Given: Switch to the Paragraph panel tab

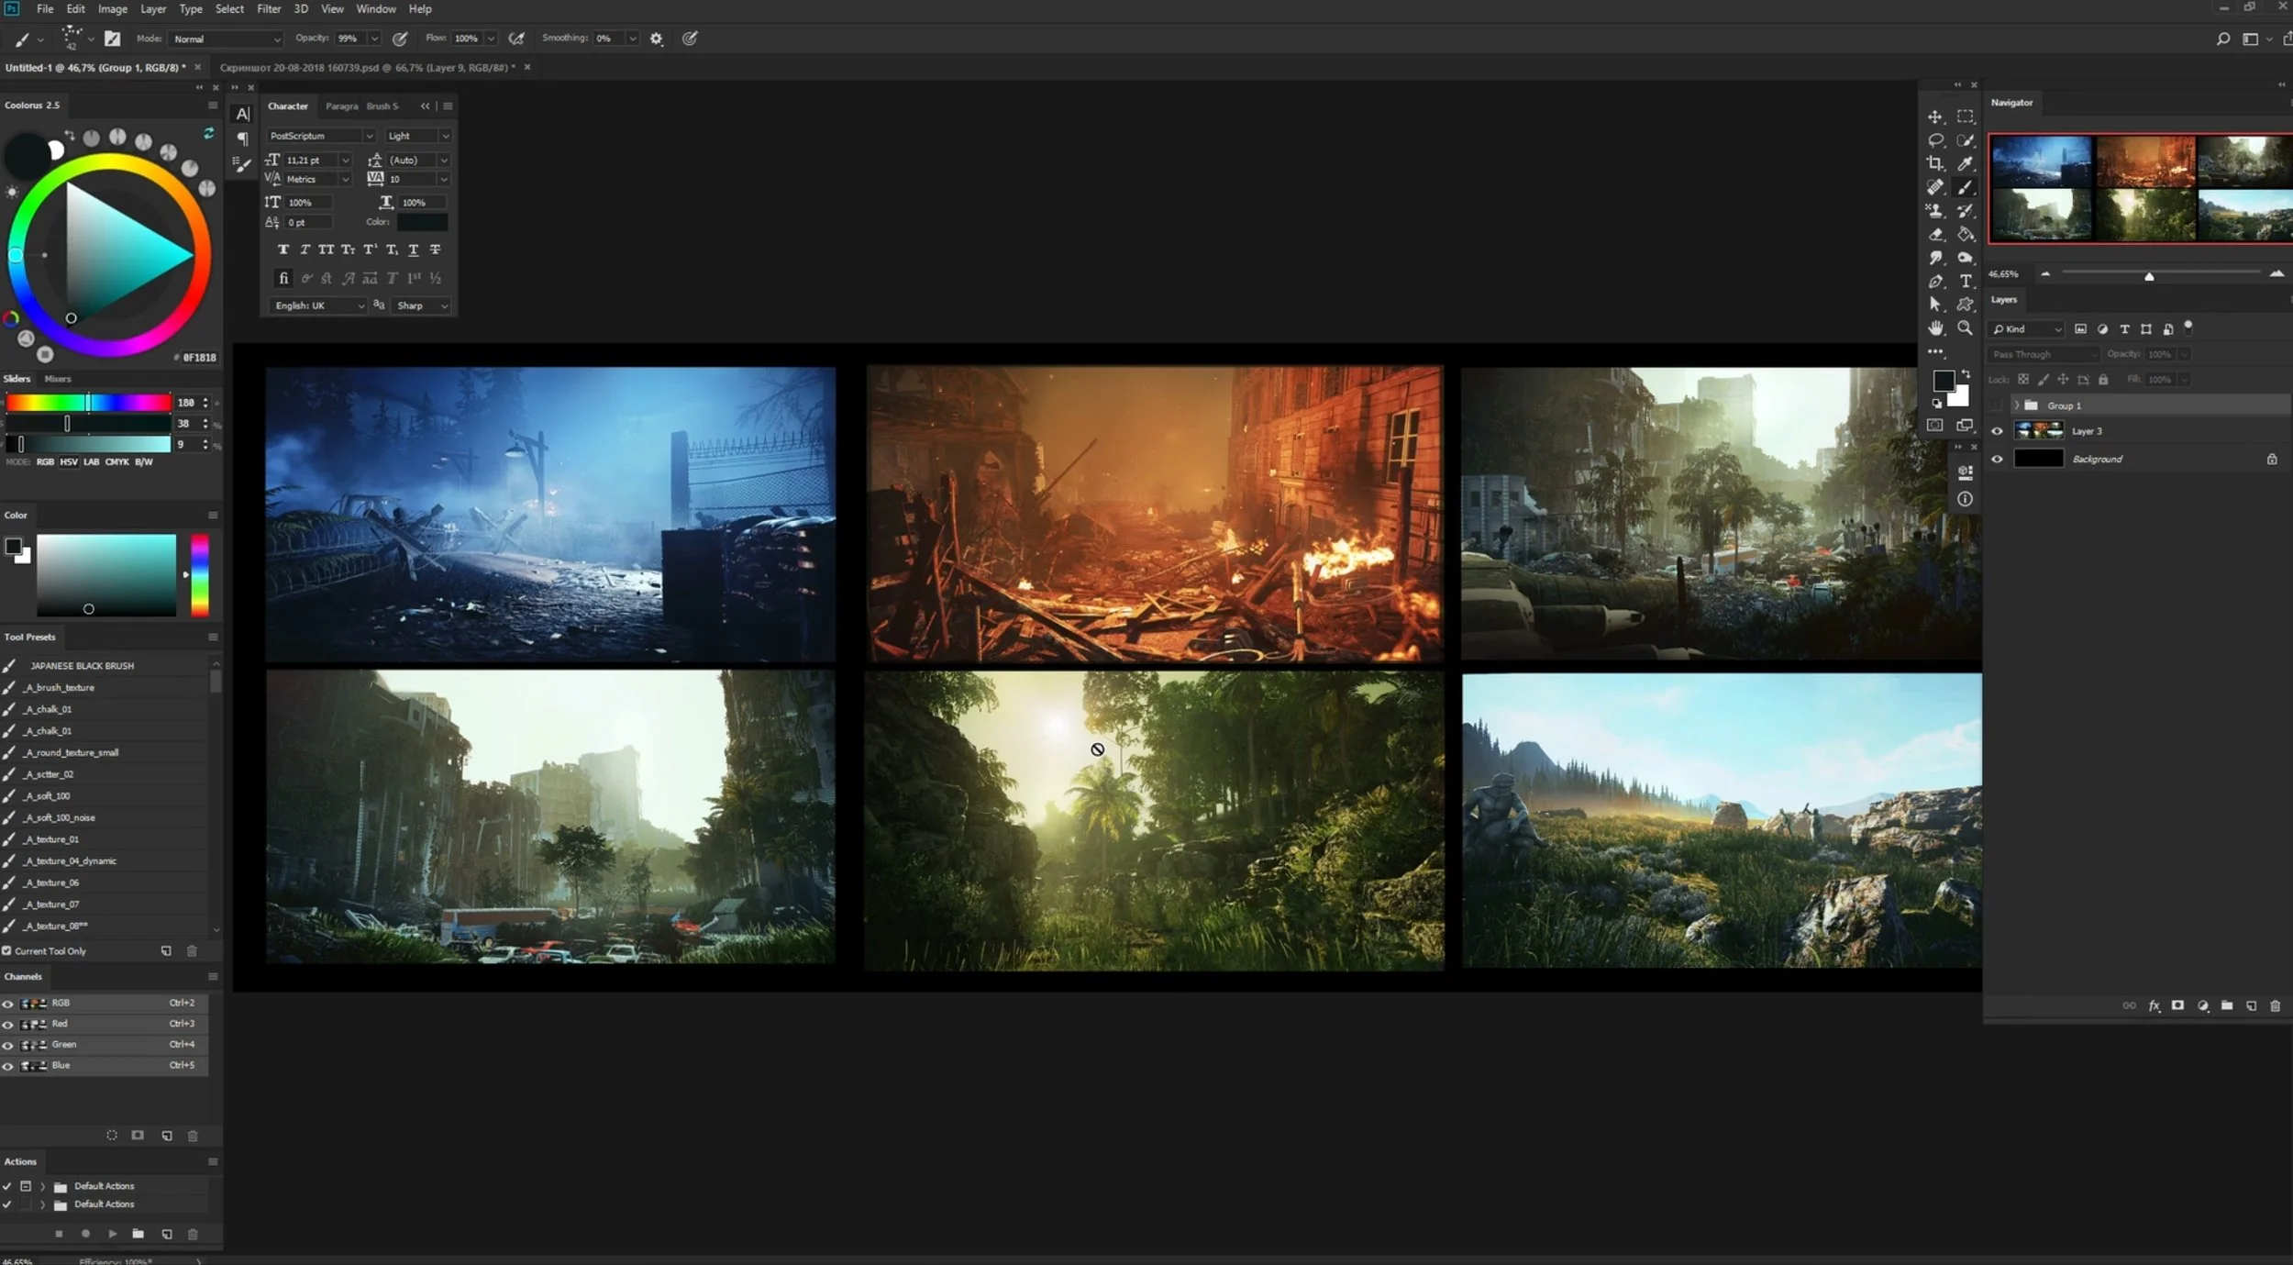Looking at the screenshot, I should click(x=341, y=106).
